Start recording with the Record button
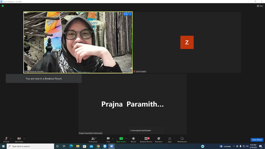265x149 pixels. coord(133,139)
